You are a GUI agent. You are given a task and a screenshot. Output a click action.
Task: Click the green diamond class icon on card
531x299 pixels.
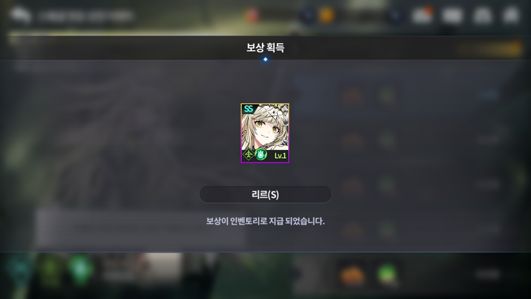point(248,154)
